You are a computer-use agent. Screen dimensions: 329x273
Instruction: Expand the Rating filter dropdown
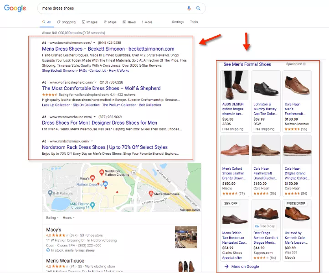(x=52, y=218)
